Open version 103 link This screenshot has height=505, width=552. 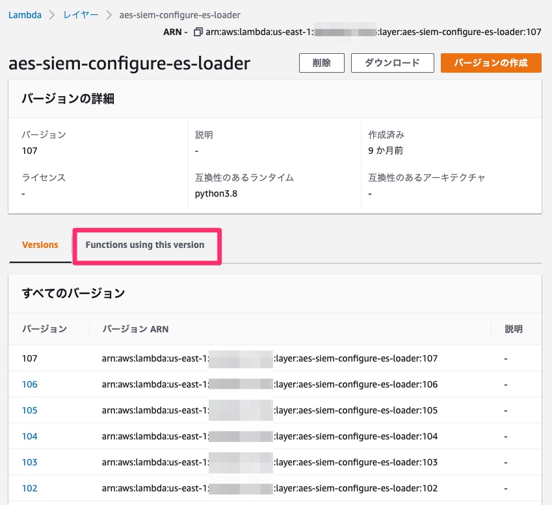(29, 462)
